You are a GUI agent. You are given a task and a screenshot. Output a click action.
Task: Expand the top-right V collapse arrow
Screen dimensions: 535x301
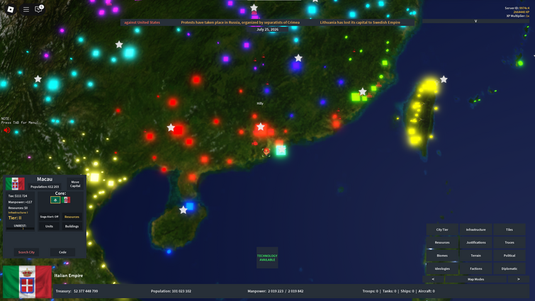pyautogui.click(x=475, y=21)
